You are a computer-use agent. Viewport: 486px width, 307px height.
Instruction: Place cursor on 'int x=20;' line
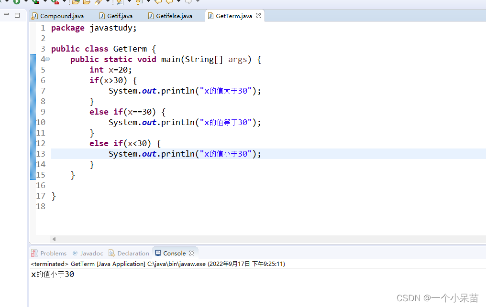pyautogui.click(x=110, y=70)
